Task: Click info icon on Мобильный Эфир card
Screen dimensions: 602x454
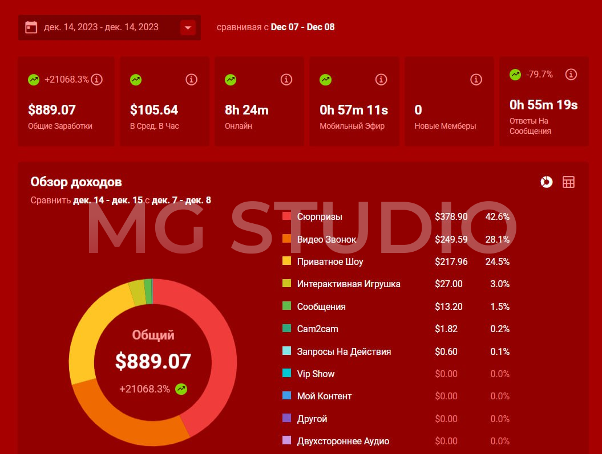Action: point(381,80)
